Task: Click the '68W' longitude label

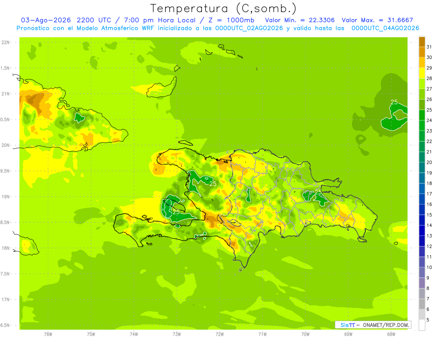Action: pyautogui.click(x=391, y=334)
